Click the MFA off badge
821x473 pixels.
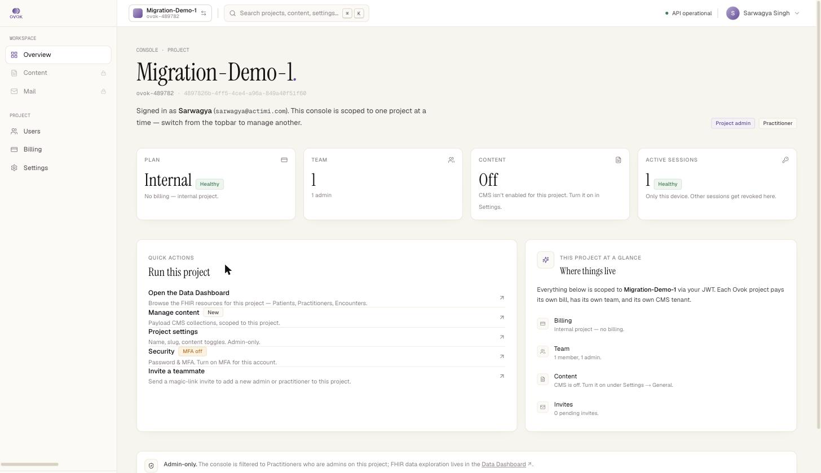(192, 351)
